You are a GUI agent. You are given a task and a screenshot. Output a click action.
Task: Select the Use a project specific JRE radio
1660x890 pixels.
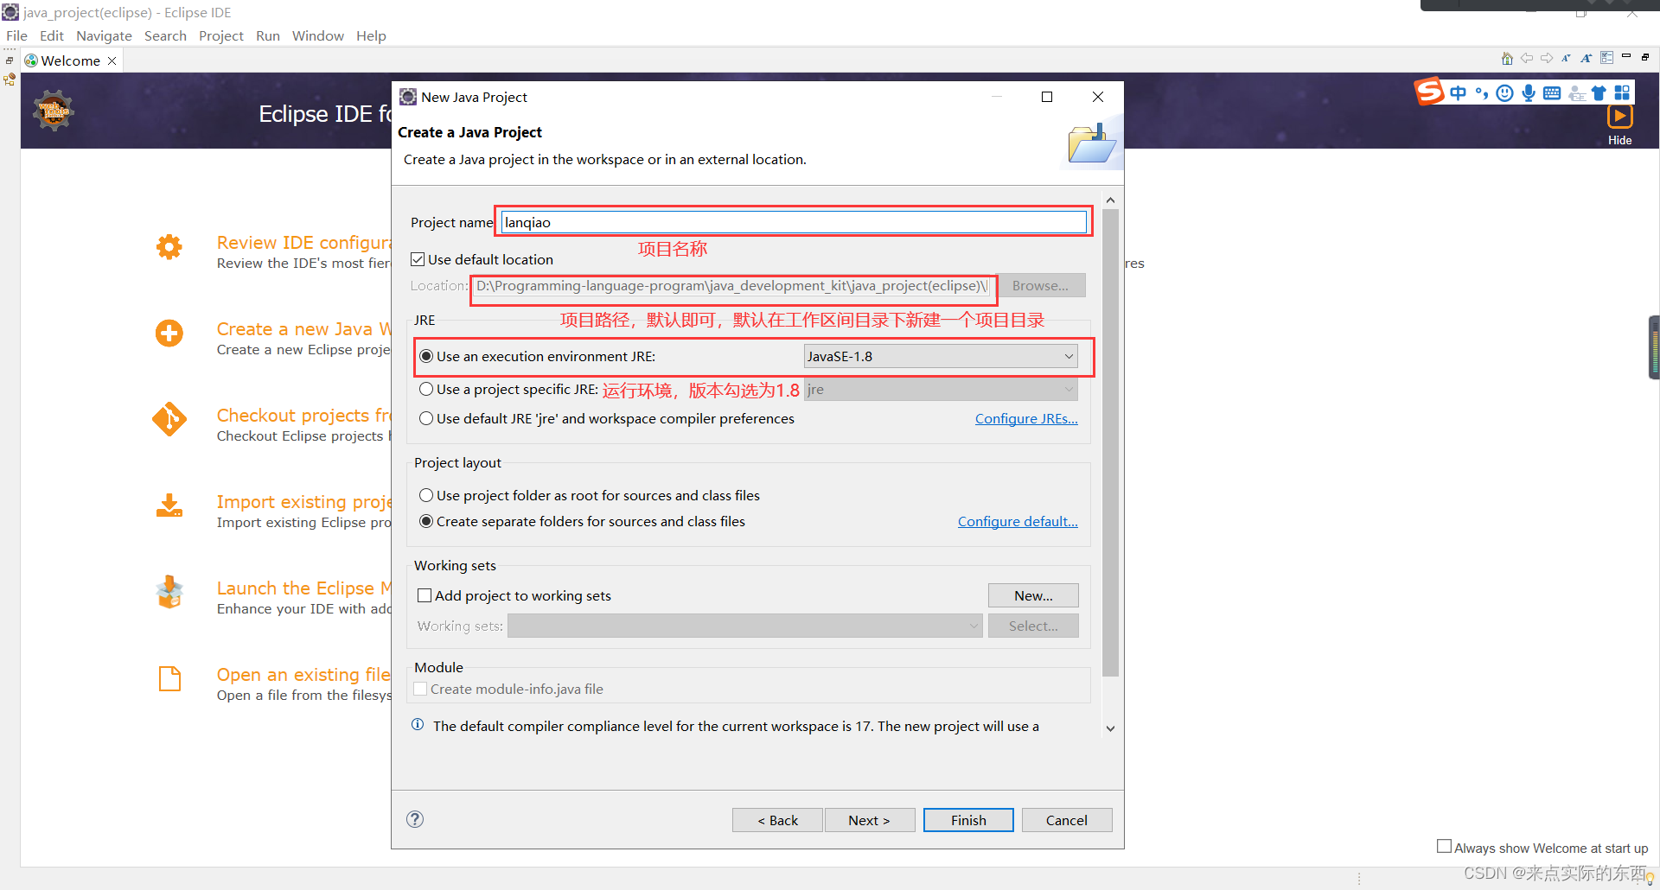(x=426, y=389)
